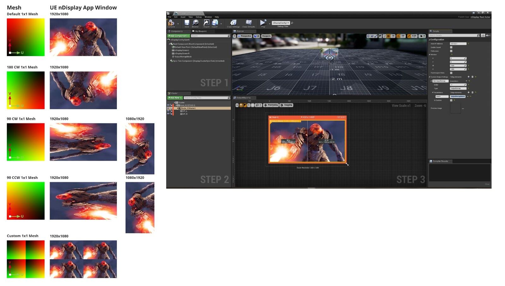Viewport: 505px width, 286px height.
Task: Open scale snap value 0.25 menu
Action: click(x=414, y=36)
